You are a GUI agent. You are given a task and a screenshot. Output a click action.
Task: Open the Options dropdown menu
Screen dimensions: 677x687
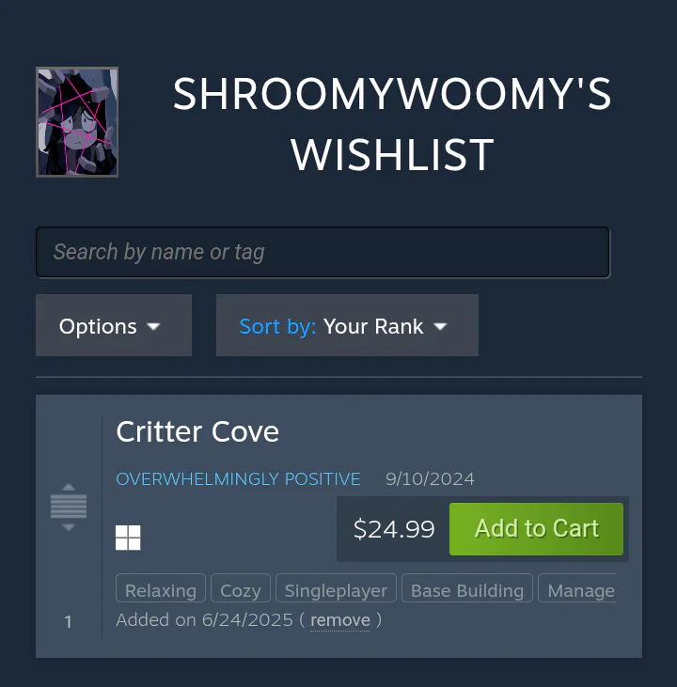point(114,325)
